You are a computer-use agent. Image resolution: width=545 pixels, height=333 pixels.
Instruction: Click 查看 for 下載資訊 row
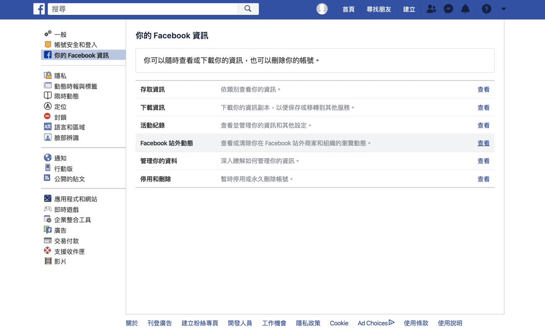[483, 107]
